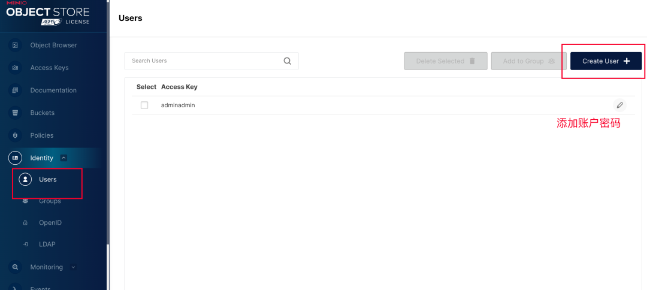The height and width of the screenshot is (290, 647).
Task: Click the pencil edit icon for adminadmin
Action: tap(620, 105)
